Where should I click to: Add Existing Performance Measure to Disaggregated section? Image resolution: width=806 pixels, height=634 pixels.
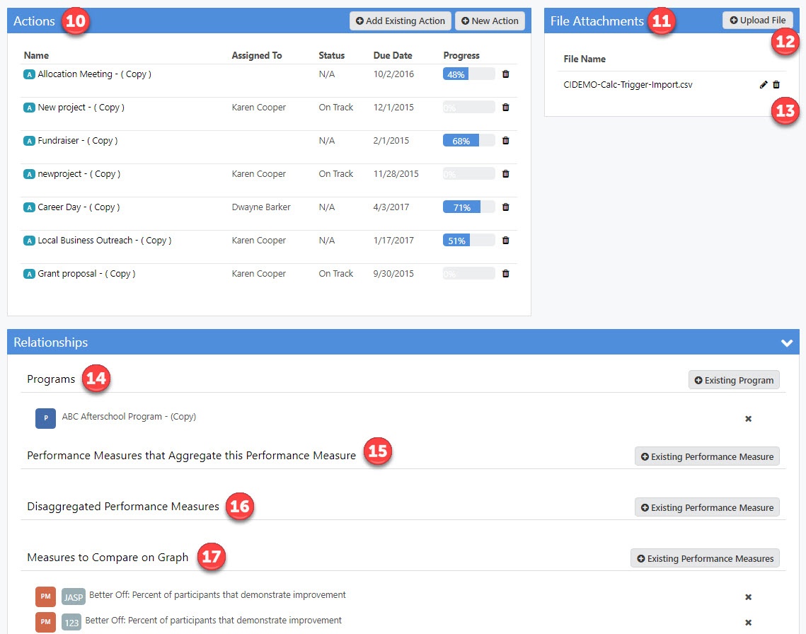(707, 507)
